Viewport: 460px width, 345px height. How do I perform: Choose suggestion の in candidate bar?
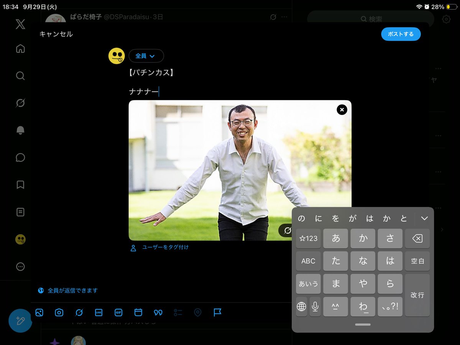coord(302,219)
